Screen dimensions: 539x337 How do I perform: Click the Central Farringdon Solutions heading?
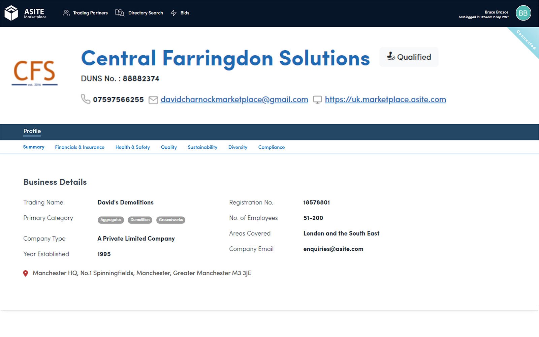point(226,58)
